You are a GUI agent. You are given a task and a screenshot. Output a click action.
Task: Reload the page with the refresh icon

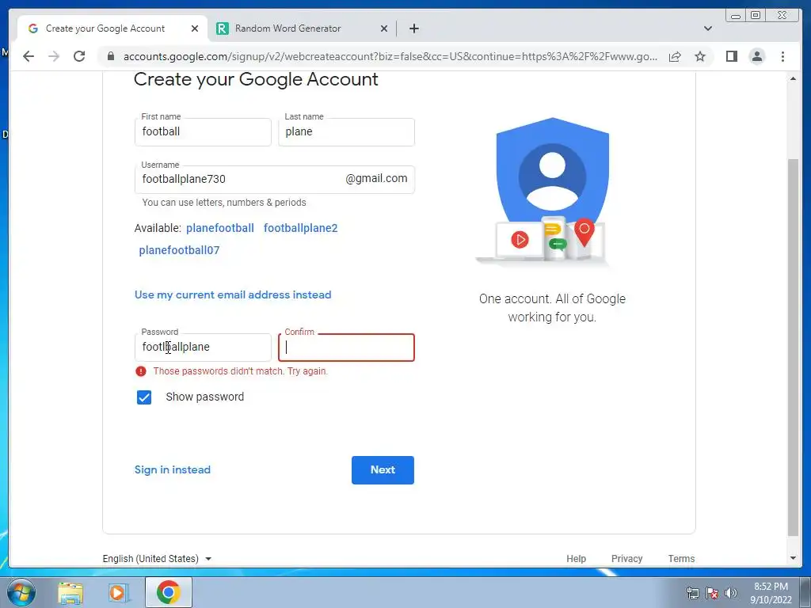[79, 56]
